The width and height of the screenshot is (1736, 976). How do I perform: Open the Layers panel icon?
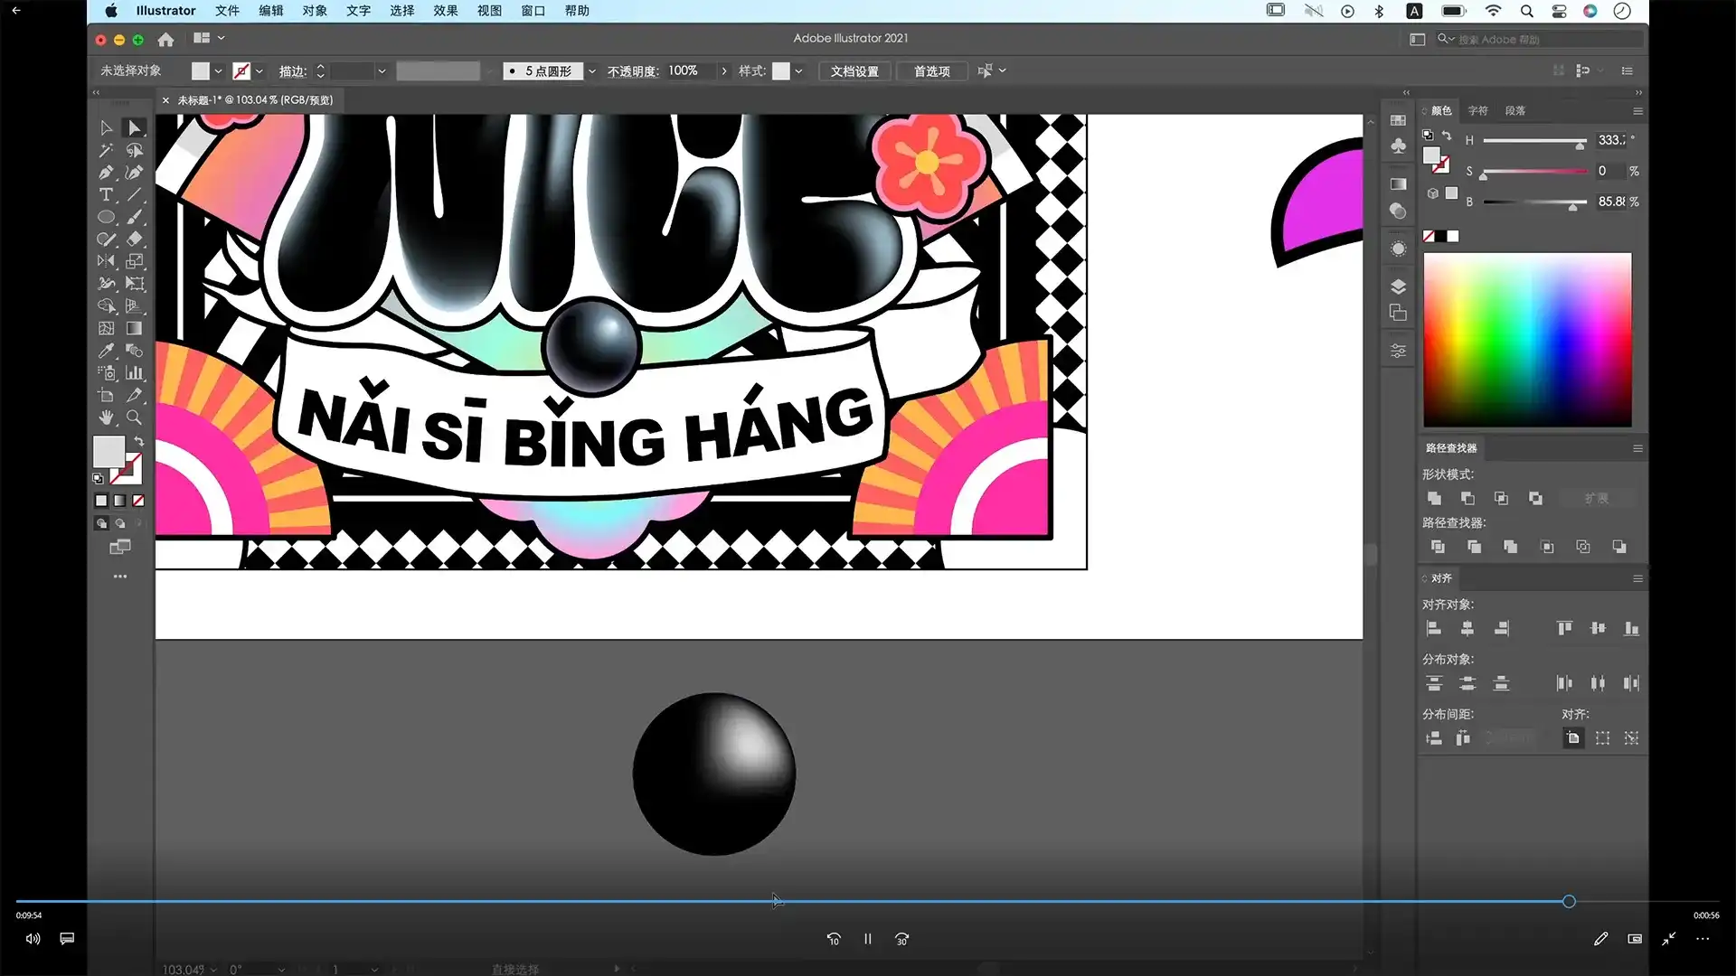pos(1398,286)
